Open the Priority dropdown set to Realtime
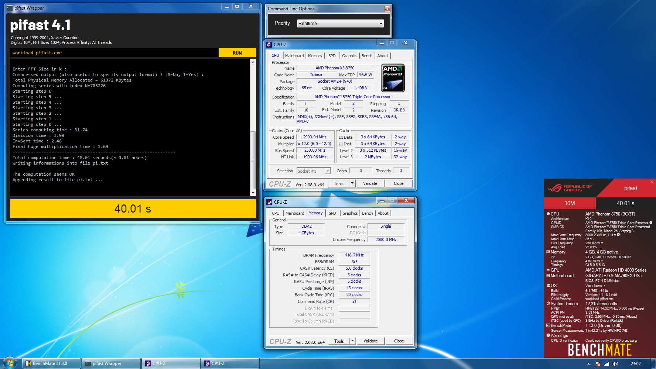656x369 pixels. pos(340,23)
